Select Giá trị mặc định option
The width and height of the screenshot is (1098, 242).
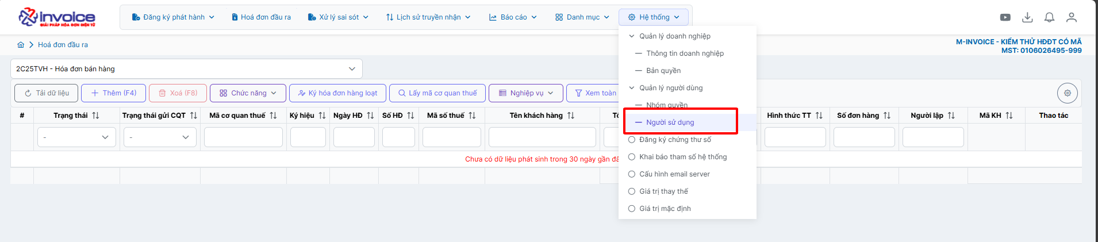tap(665, 209)
